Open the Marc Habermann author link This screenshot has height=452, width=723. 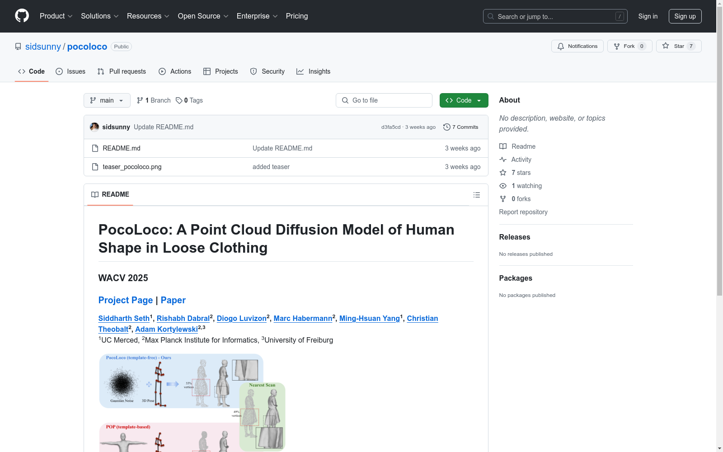[x=303, y=318]
